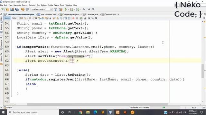This screenshot has height=115, width=206.
Task: Expand the Profile Project dropdown arrow
Action: pos(81,9)
